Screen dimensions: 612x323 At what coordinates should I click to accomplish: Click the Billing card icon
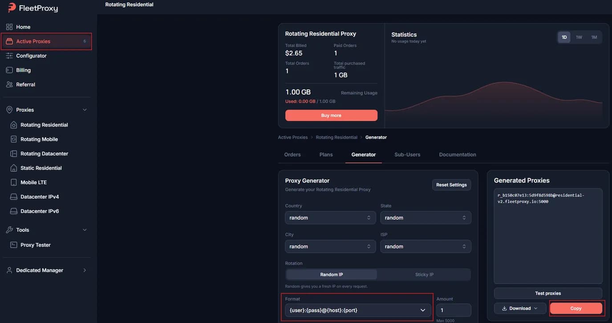[9, 70]
